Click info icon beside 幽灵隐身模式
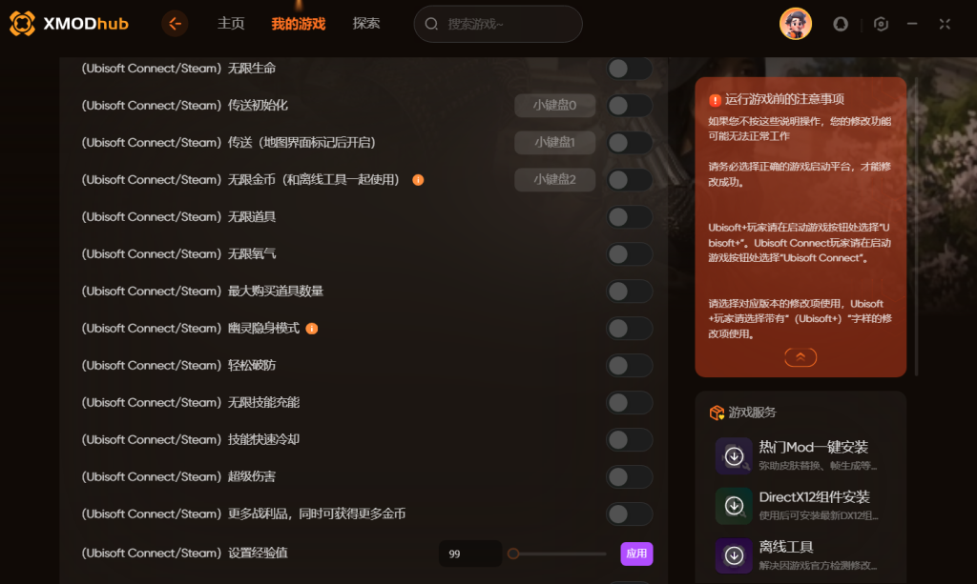This screenshot has width=977, height=584. [x=312, y=329]
